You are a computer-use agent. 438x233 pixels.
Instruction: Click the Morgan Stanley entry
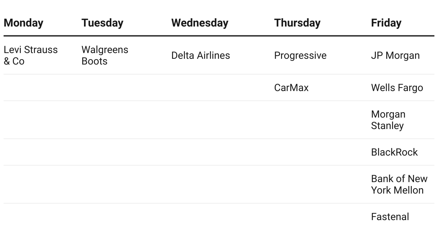[x=388, y=120]
